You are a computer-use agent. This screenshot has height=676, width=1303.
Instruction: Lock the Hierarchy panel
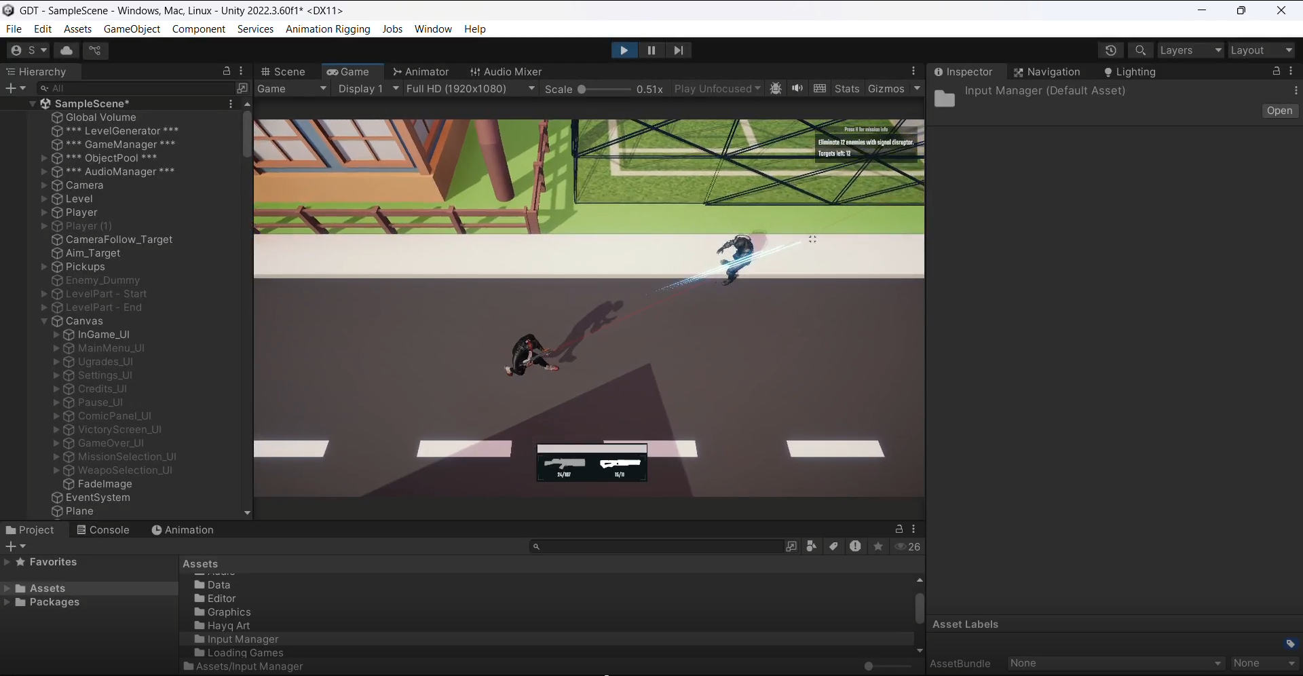(227, 71)
